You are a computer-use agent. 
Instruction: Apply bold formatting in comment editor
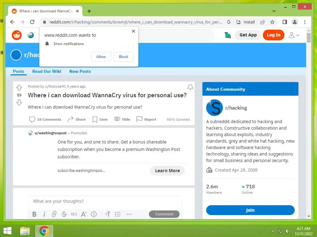tap(34, 214)
